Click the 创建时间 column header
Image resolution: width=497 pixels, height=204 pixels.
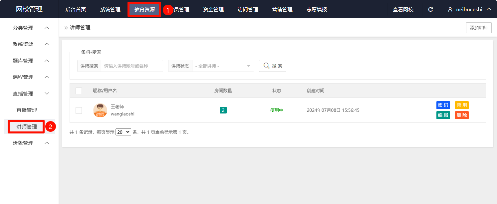(316, 91)
